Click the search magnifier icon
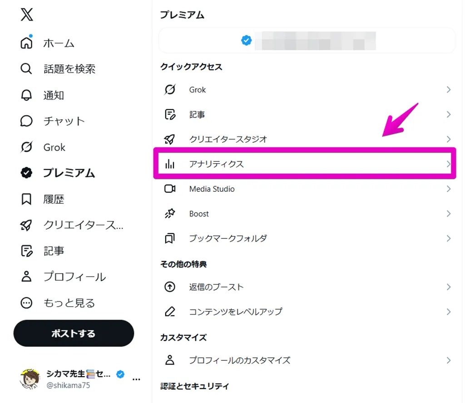The height and width of the screenshot is (403, 465). 26,69
